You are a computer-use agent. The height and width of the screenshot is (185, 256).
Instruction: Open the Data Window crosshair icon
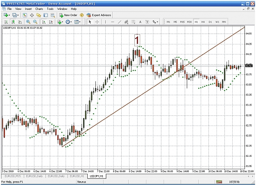(32, 15)
